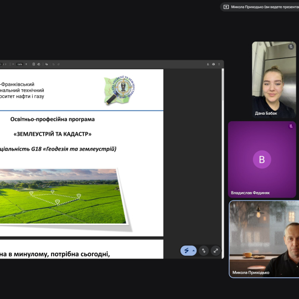
Task: Click the up-down arrows scroll-control button
Action: pos(204,251)
